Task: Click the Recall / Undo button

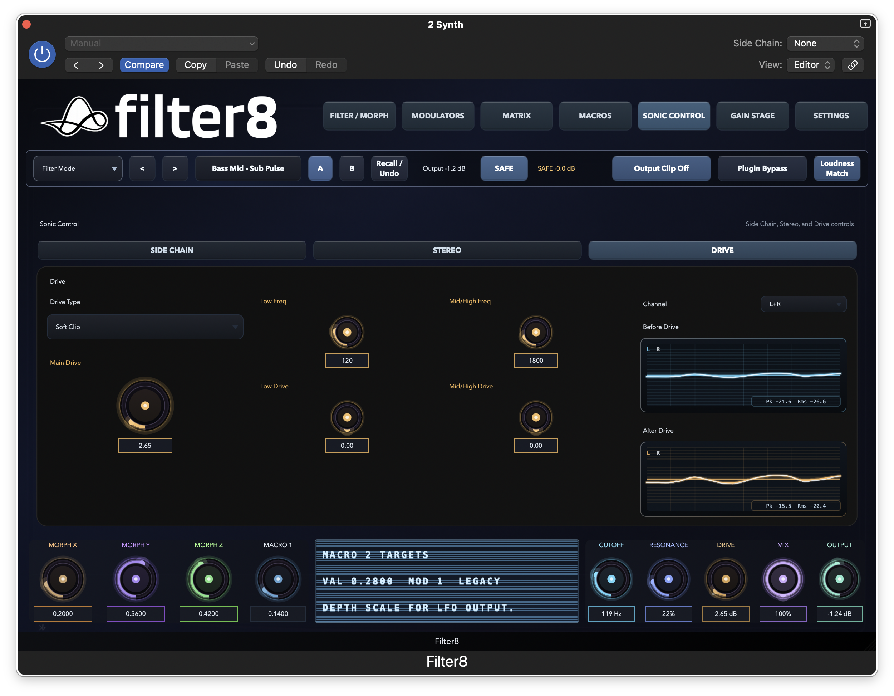Action: [x=389, y=168]
